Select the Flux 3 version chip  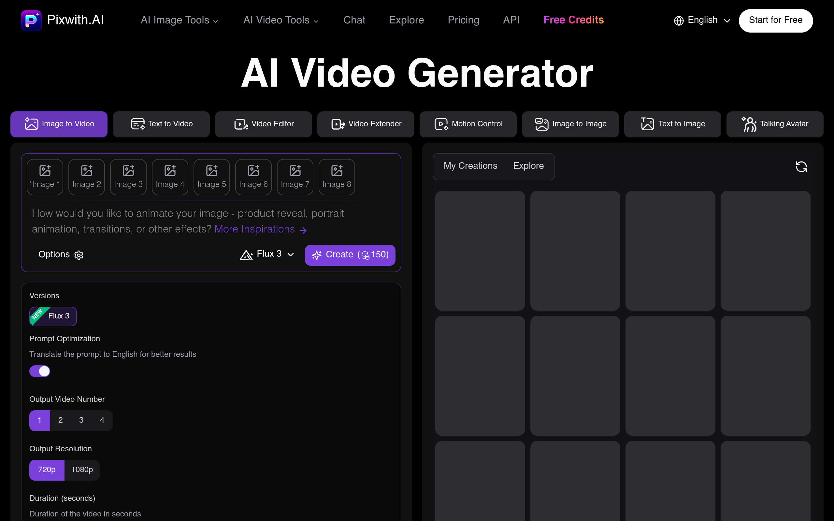coord(53,316)
